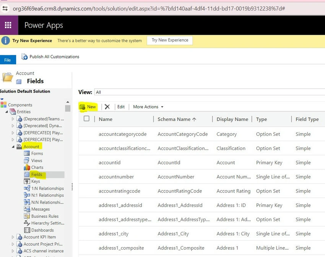Click the 1:N Relationships icon
325x257 pixels.
coord(27,188)
